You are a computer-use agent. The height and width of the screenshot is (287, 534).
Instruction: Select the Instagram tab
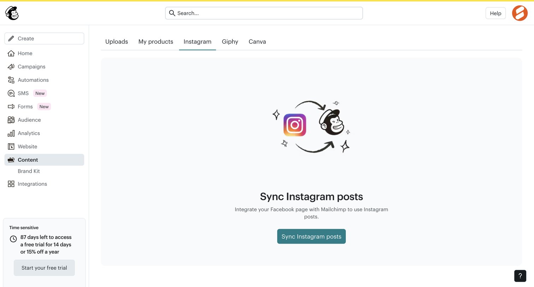coord(197,42)
